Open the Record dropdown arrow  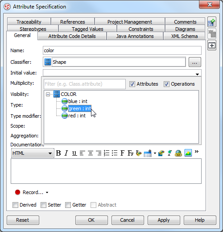tap(47, 192)
